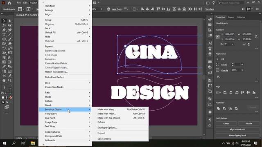Switch to the Libraries tab
Image resolution: width=262 pixels, height=147 pixels.
point(241,17)
